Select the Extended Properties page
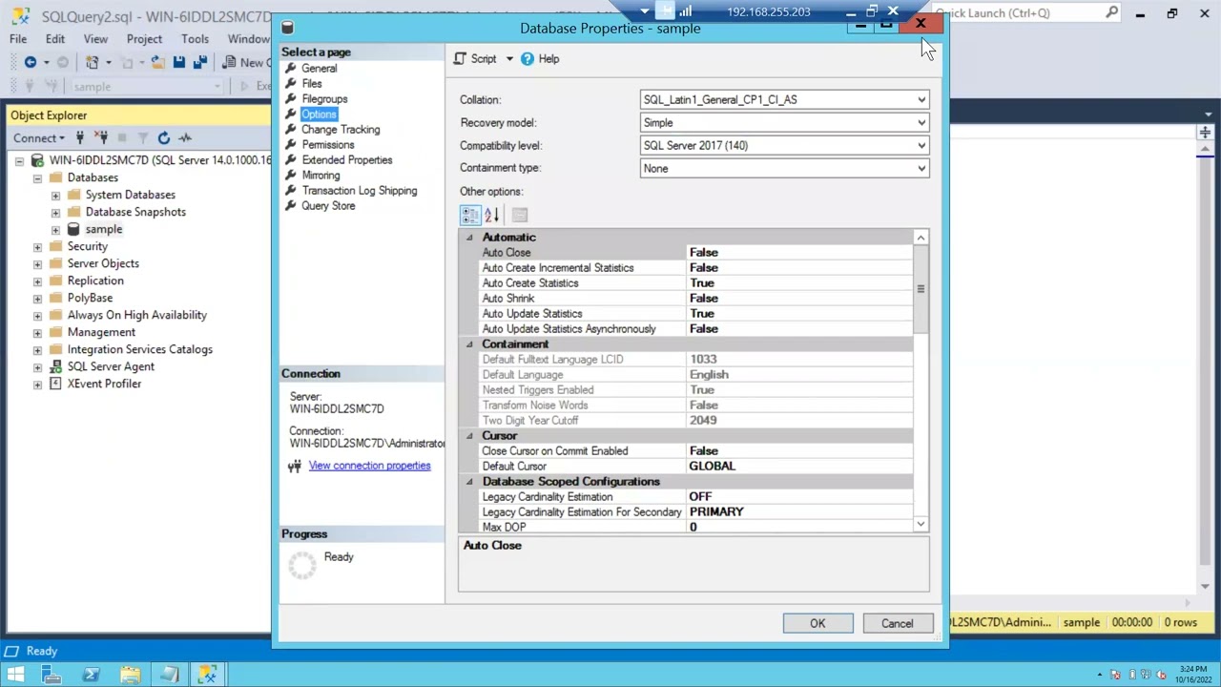The image size is (1221, 687). pos(347,160)
